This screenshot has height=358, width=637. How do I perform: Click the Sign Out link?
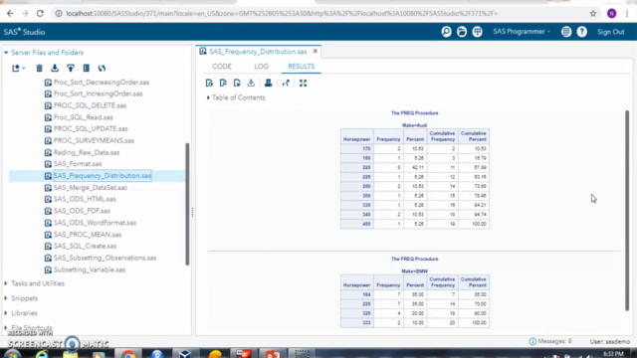pyautogui.click(x=610, y=32)
